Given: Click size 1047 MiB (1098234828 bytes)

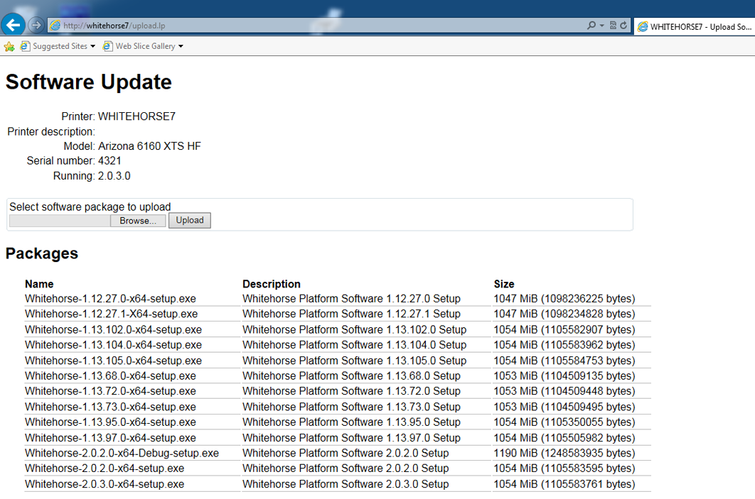Looking at the screenshot, I should point(564,314).
